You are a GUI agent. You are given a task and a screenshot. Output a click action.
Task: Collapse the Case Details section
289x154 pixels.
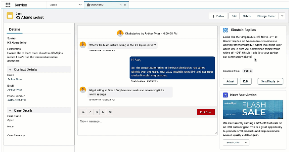pos(10,110)
